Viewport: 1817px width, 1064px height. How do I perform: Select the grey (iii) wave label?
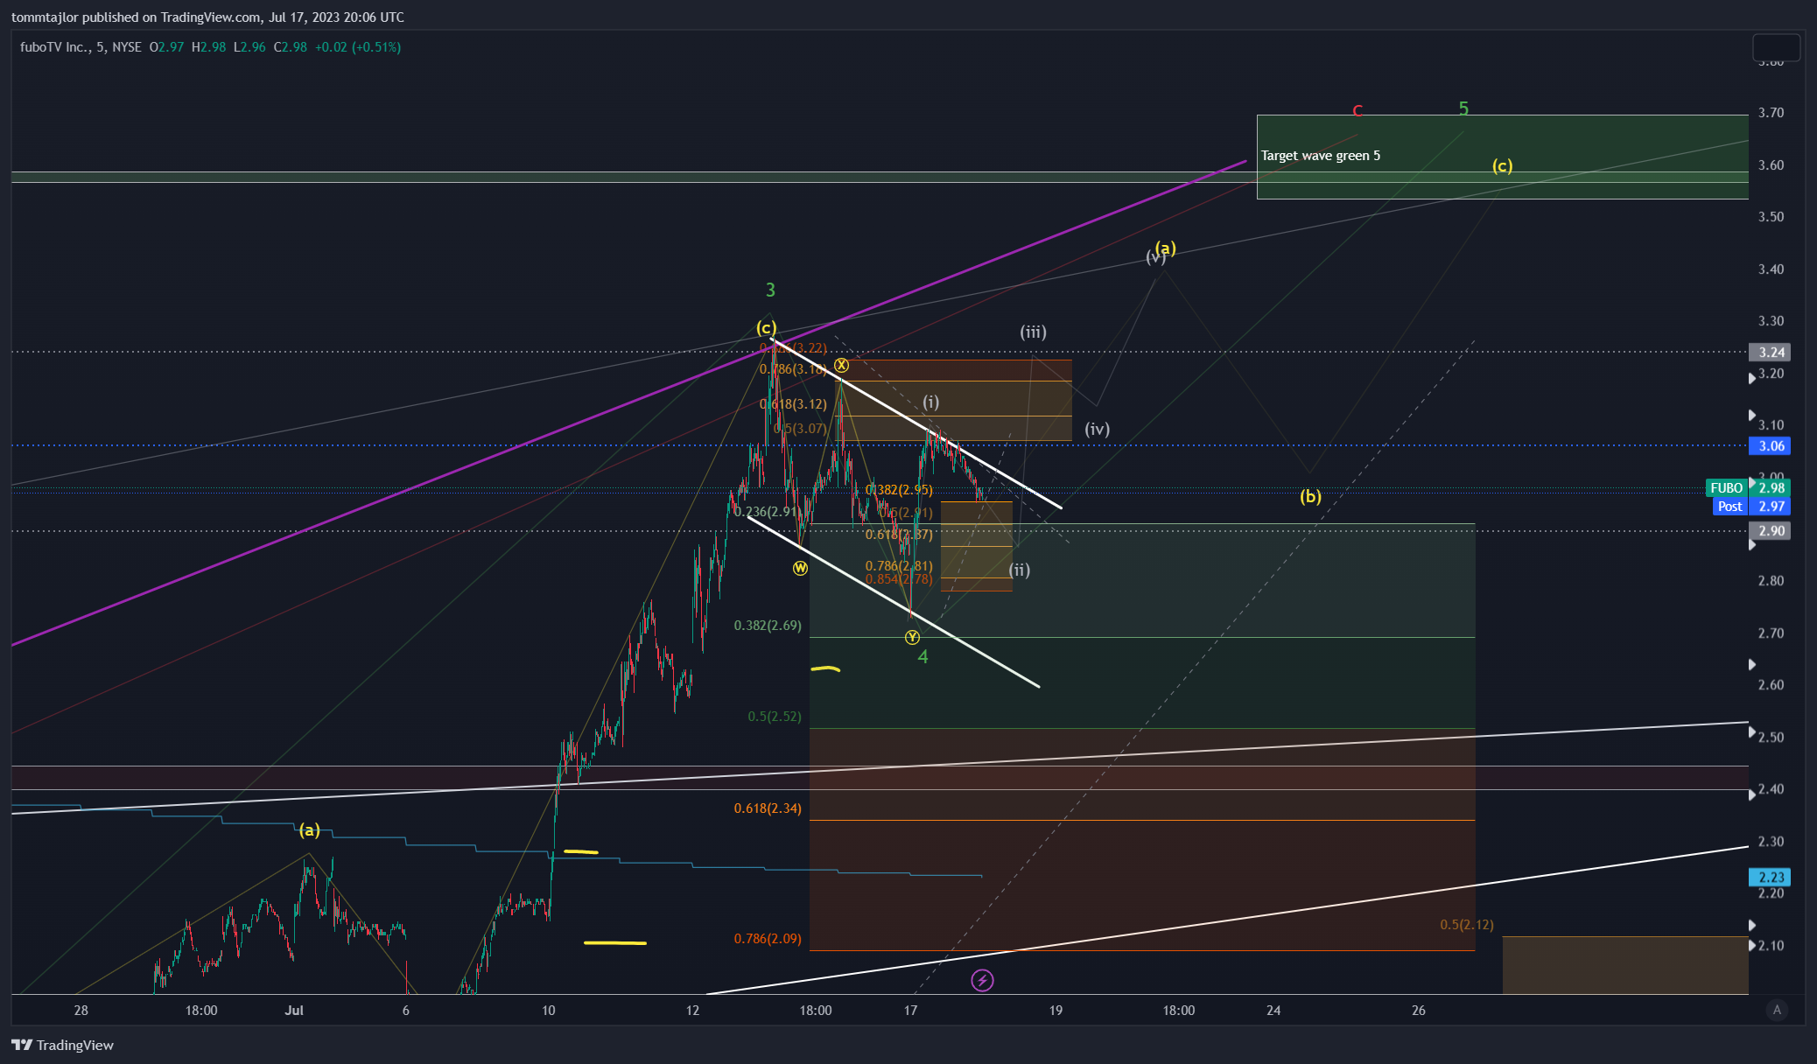coord(1033,332)
